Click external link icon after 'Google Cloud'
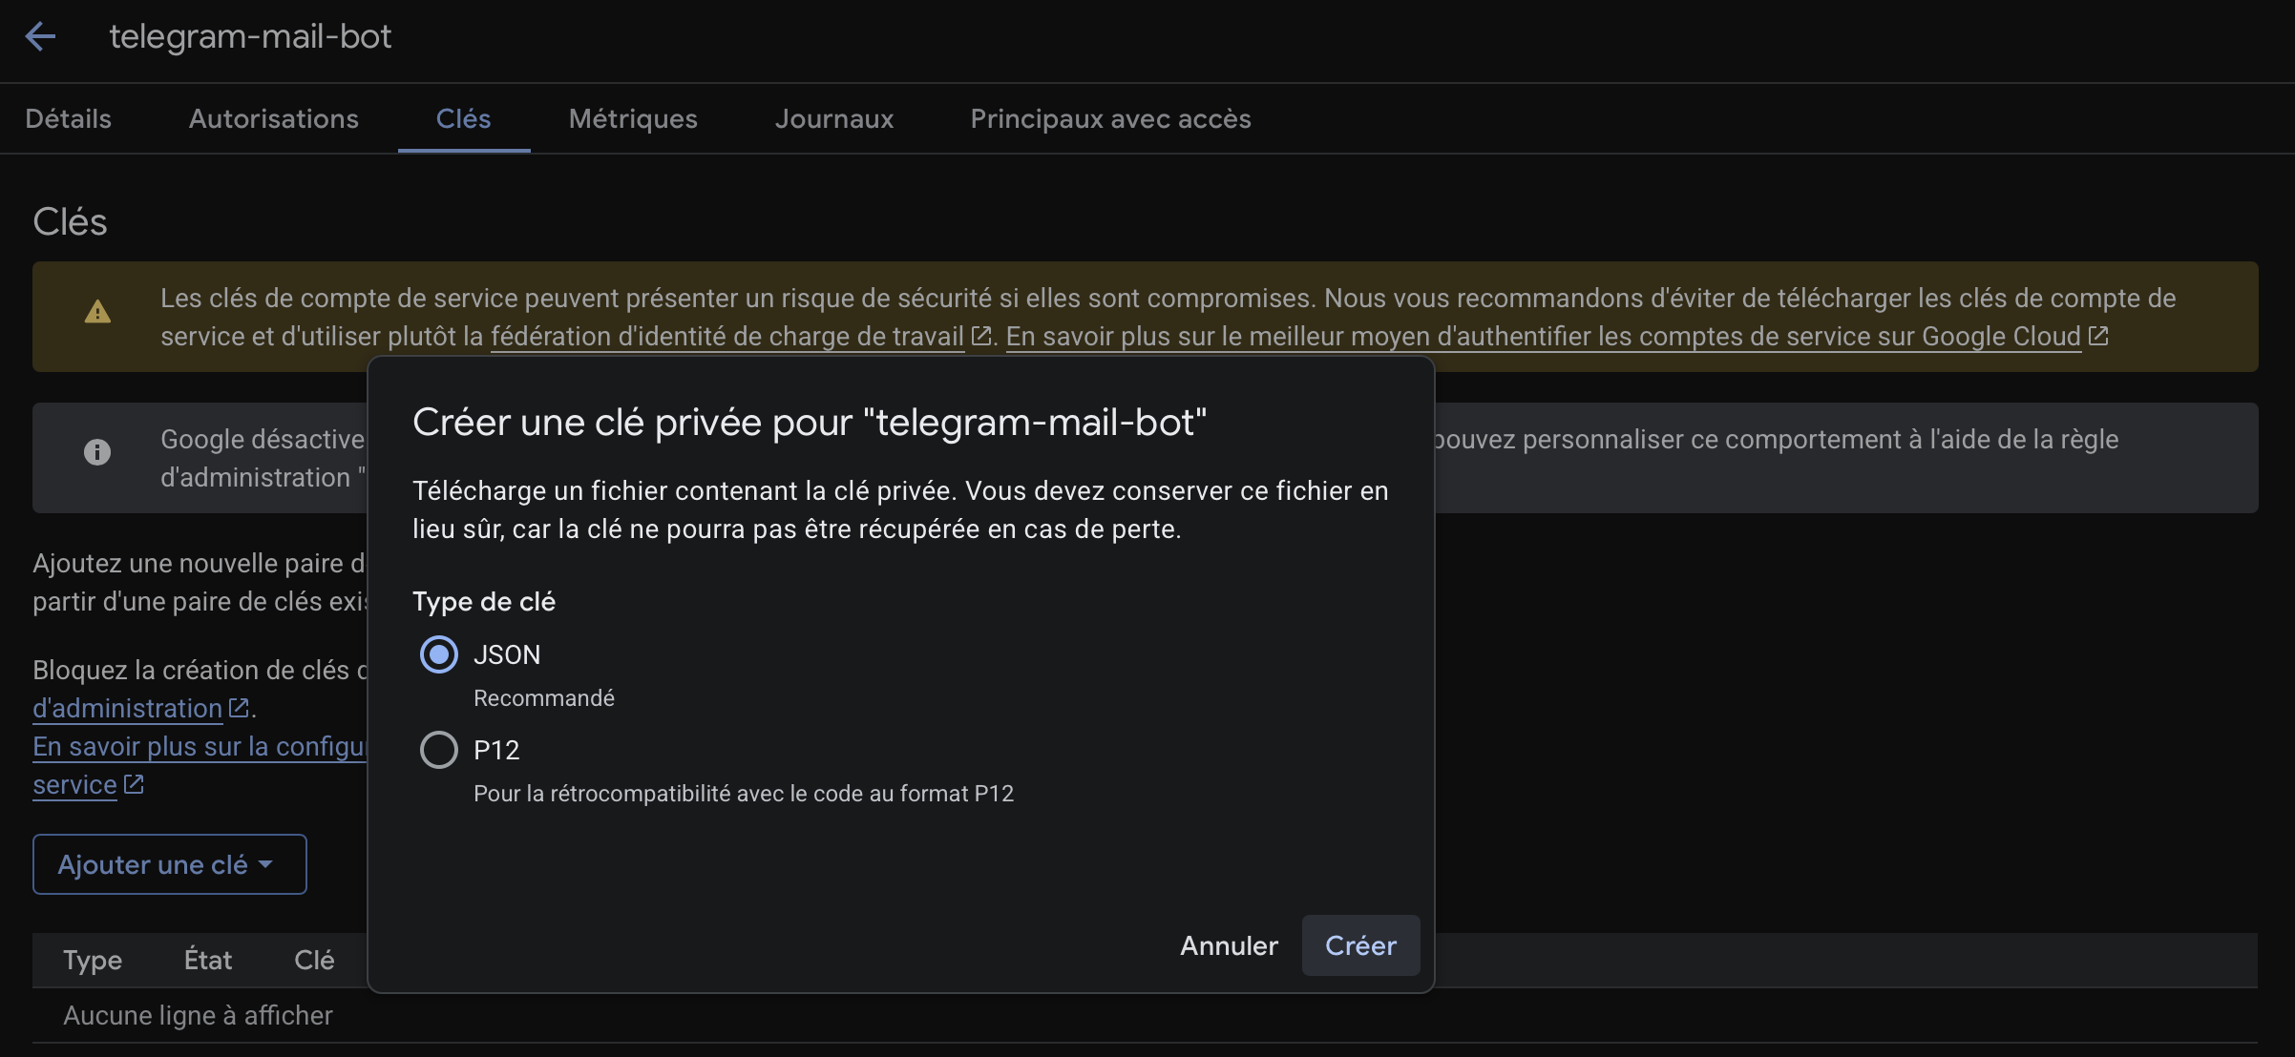This screenshot has width=2295, height=1057. 2097,336
